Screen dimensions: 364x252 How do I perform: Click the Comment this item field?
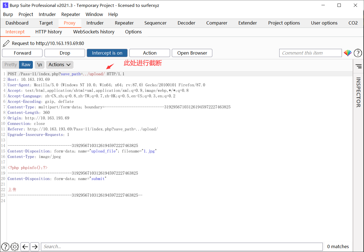[x=310, y=53]
